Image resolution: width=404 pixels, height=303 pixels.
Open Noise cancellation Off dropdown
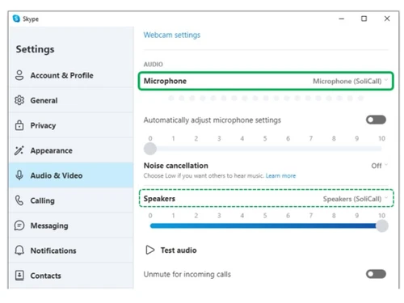pos(379,166)
